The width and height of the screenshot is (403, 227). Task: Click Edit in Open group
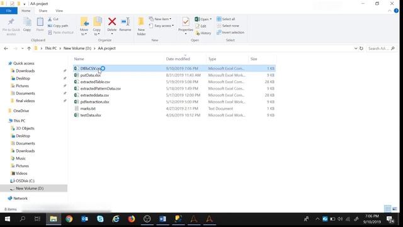[201, 26]
